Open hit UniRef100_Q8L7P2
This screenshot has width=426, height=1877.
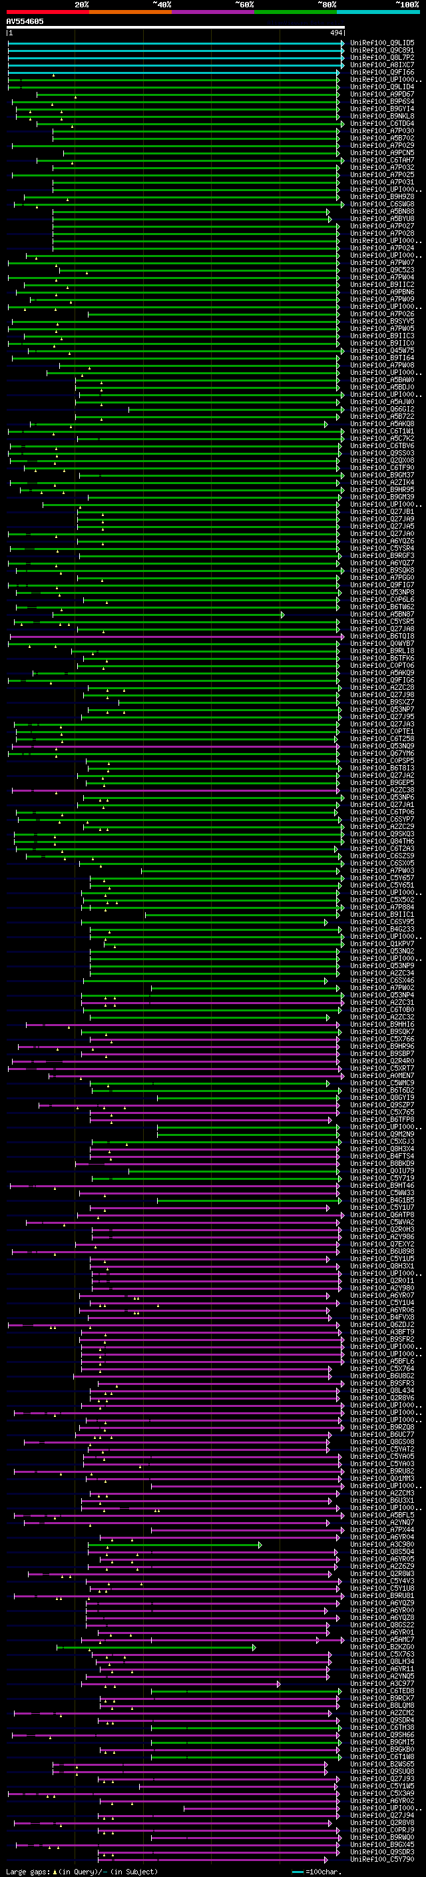pos(382,57)
